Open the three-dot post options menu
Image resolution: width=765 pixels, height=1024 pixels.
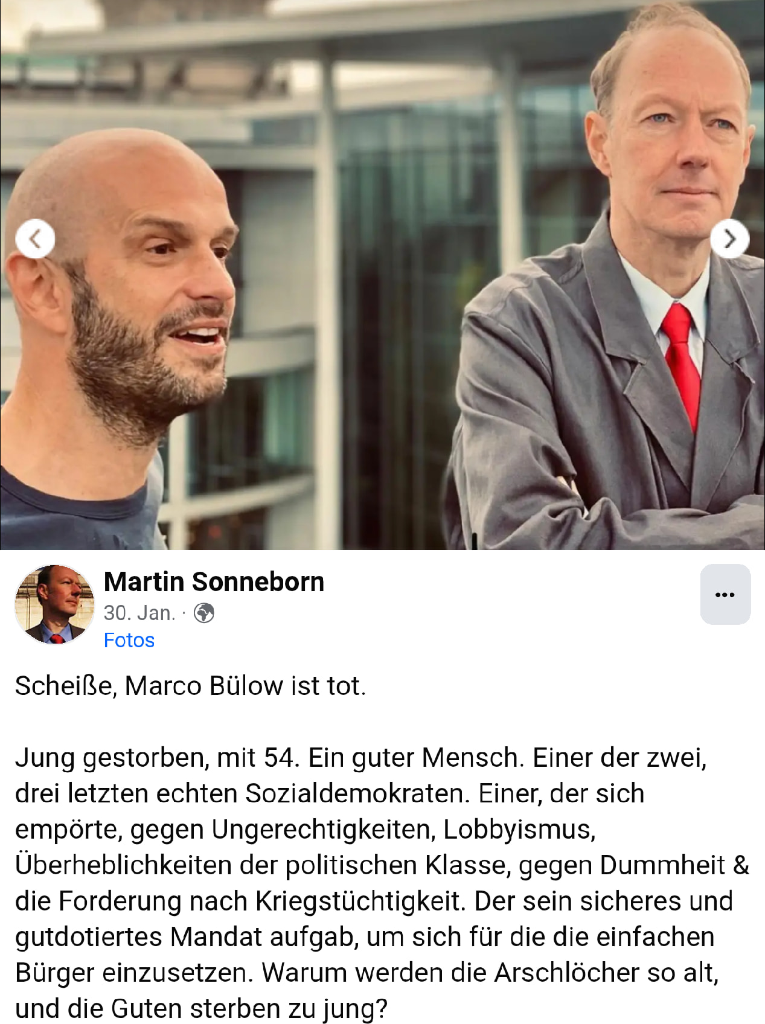point(725,594)
